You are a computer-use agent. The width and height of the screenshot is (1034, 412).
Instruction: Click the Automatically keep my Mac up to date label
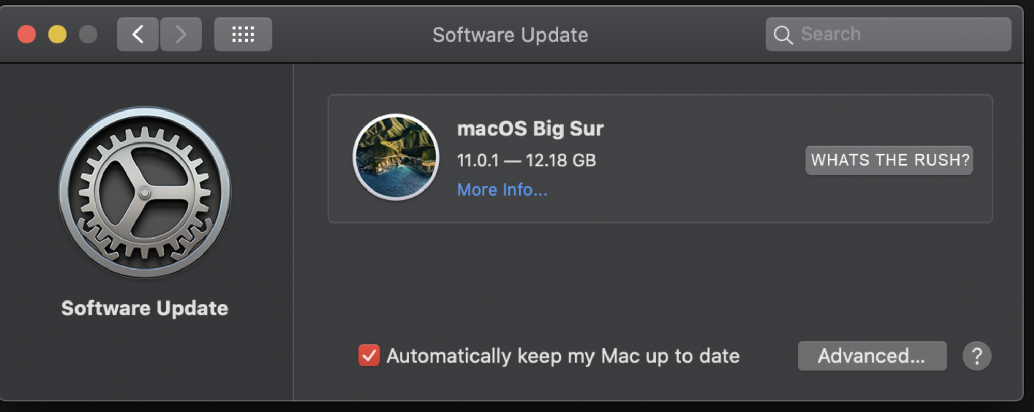click(563, 356)
